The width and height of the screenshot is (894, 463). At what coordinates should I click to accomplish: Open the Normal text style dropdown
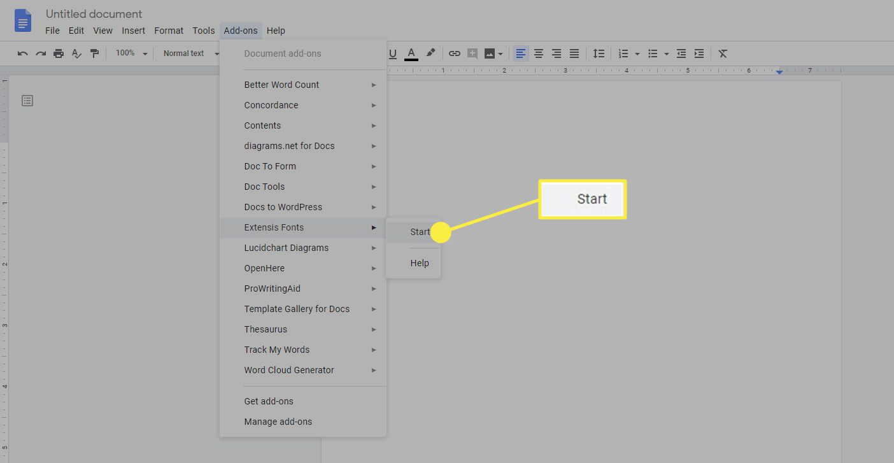pyautogui.click(x=190, y=53)
